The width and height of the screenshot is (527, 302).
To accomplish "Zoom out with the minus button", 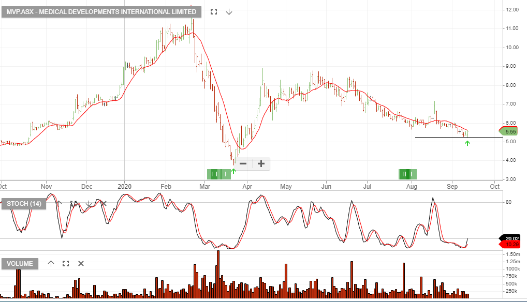I will pos(243,164).
